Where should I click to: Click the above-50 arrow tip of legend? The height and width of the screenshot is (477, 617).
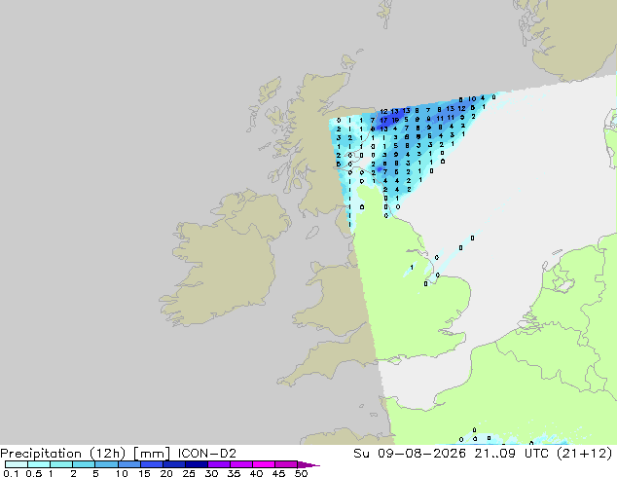pos(308,464)
